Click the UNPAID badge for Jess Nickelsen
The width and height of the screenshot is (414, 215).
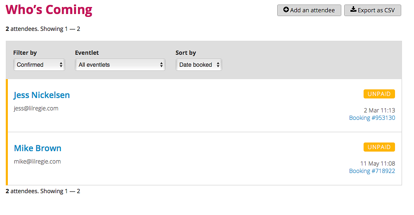click(x=379, y=94)
